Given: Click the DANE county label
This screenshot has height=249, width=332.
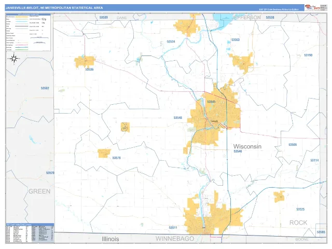Looking at the screenshot, I should pyautogui.click(x=121, y=18).
